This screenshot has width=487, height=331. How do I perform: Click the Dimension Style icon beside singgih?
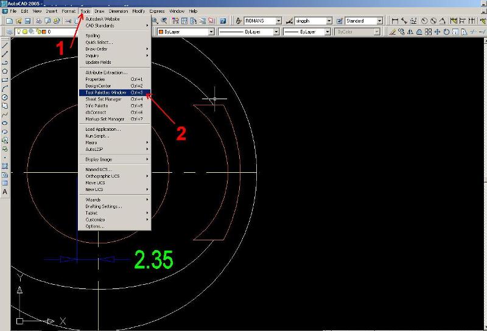(289, 21)
